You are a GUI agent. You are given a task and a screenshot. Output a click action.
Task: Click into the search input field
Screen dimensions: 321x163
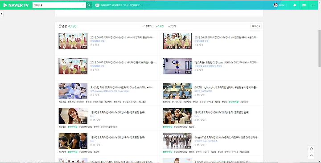tap(58, 5)
